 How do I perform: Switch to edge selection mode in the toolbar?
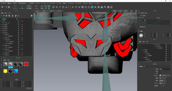click(x=46, y=7)
